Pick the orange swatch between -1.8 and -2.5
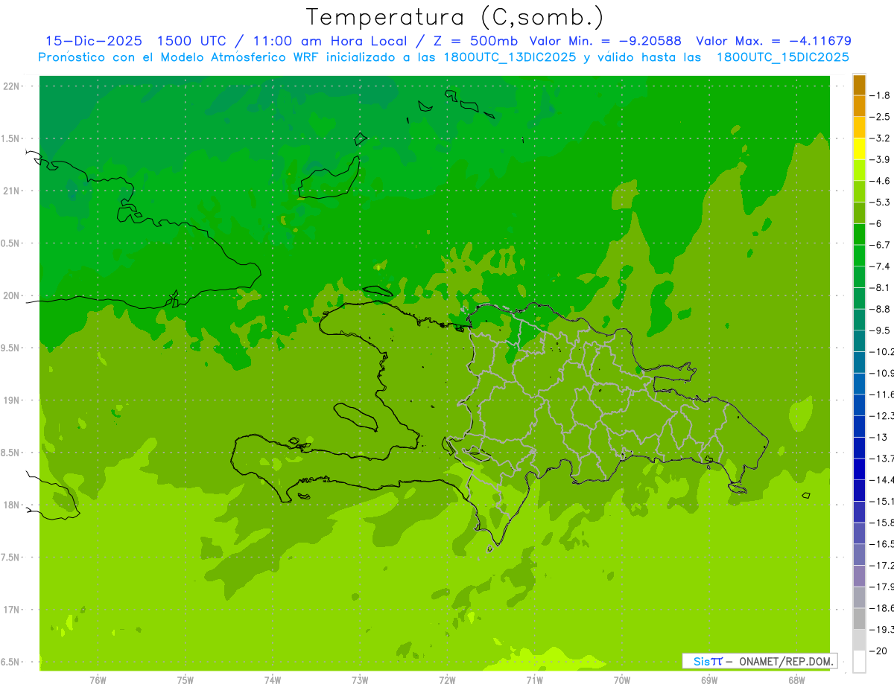894x690 pixels. pos(859,106)
